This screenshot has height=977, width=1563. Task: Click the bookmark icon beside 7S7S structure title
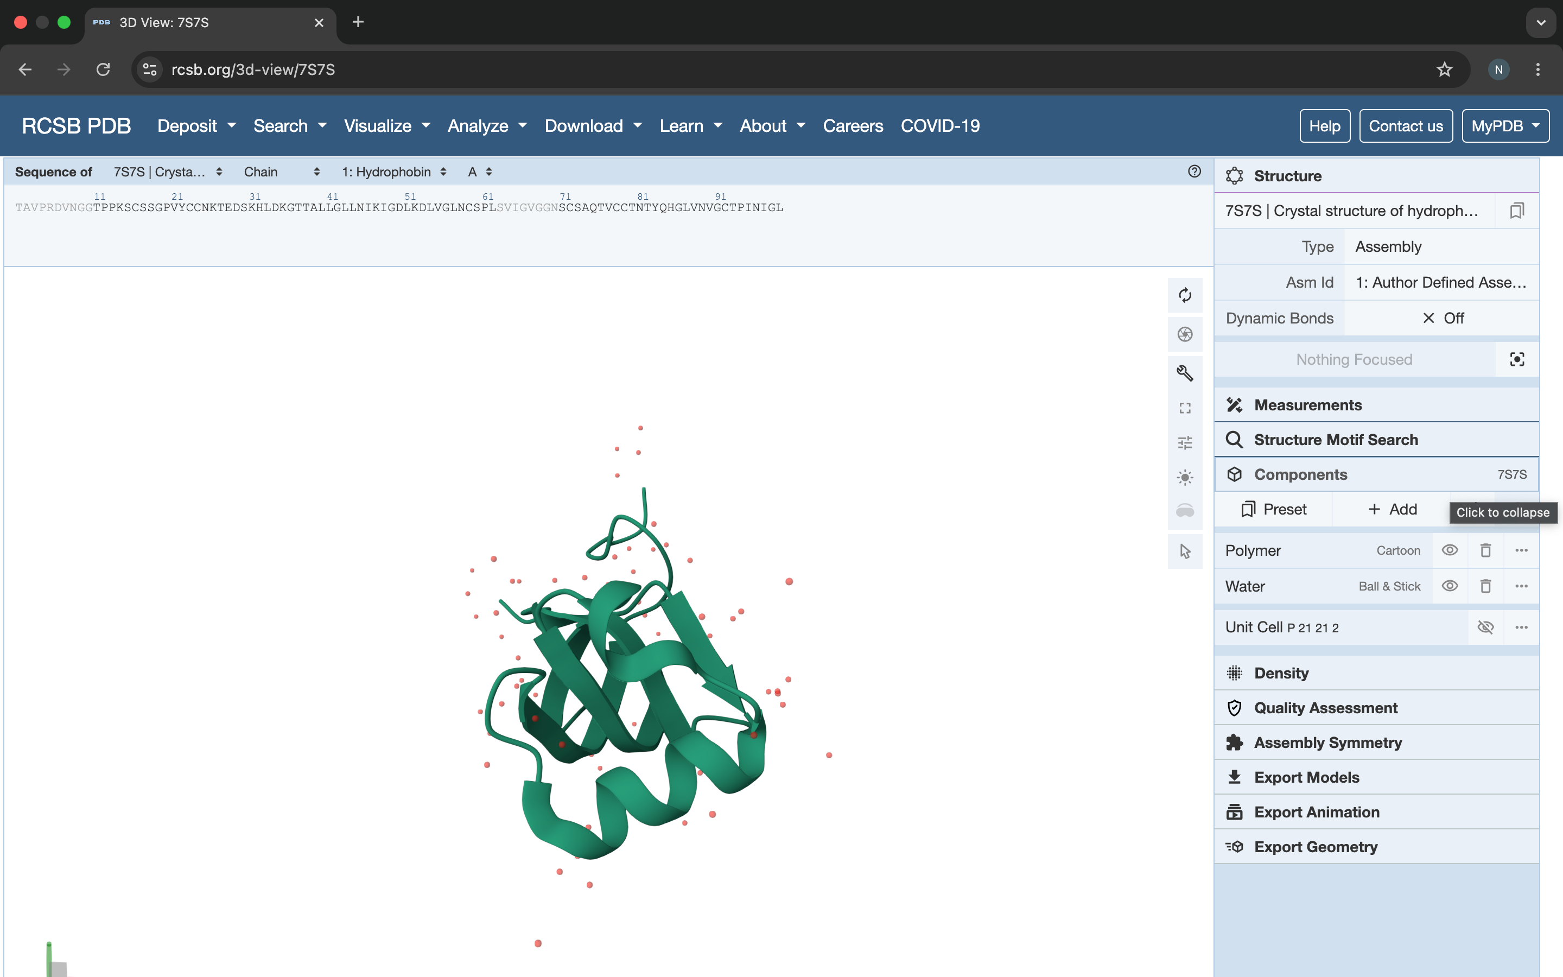point(1516,211)
